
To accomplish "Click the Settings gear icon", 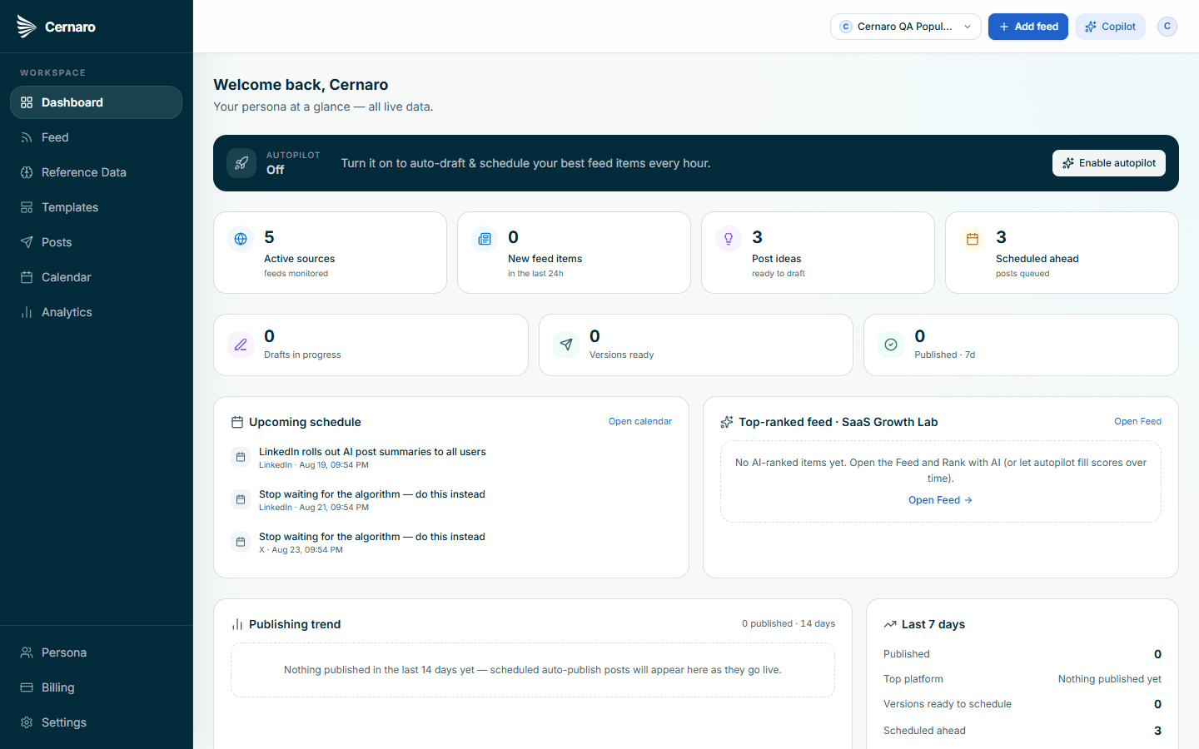I will coord(27,722).
